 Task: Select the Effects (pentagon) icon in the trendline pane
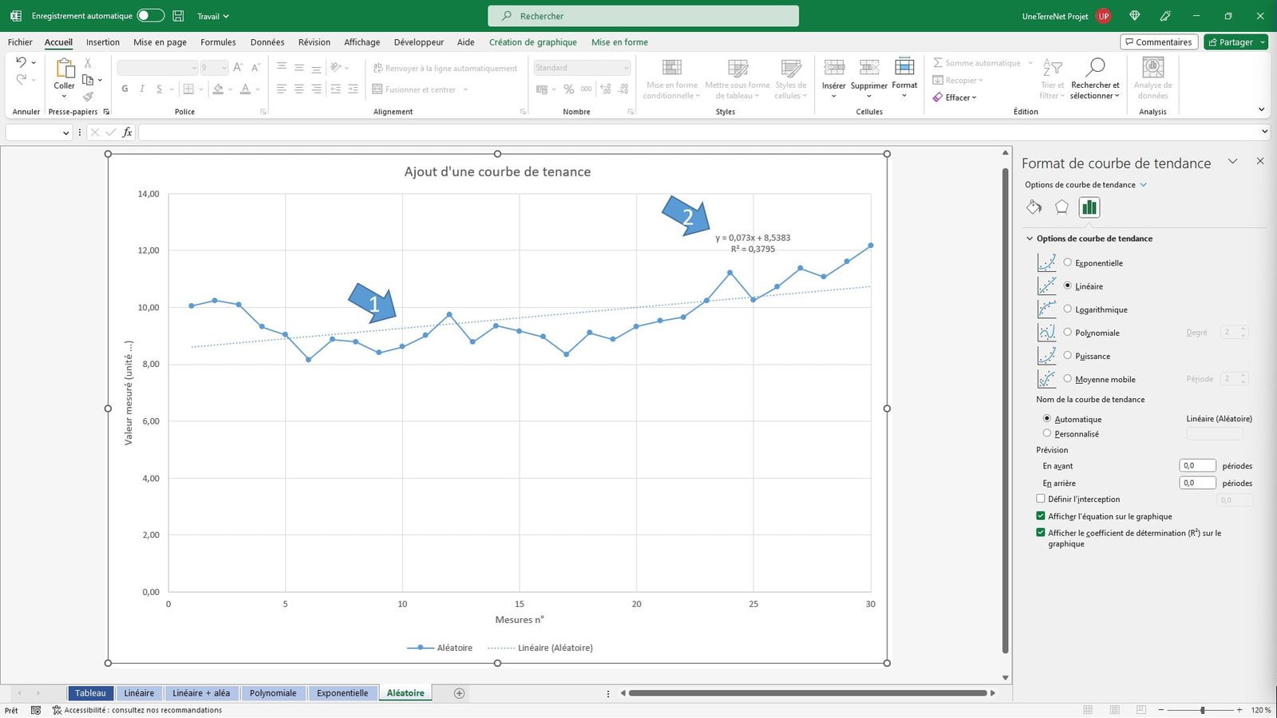(1062, 207)
